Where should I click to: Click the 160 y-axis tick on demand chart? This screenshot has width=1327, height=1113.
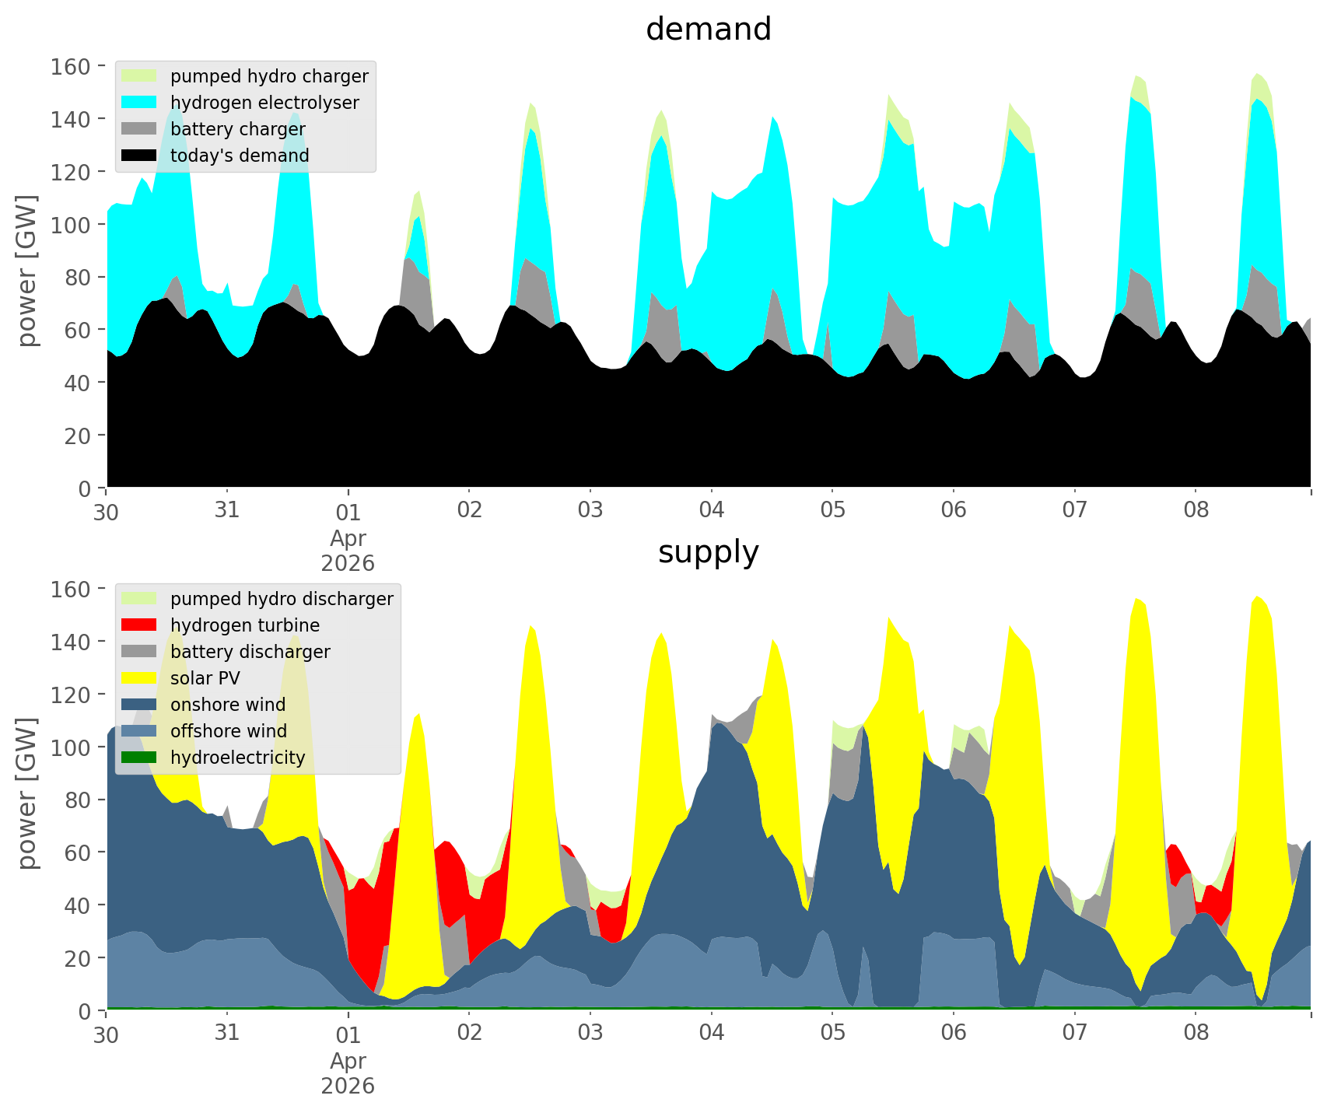[x=71, y=66]
